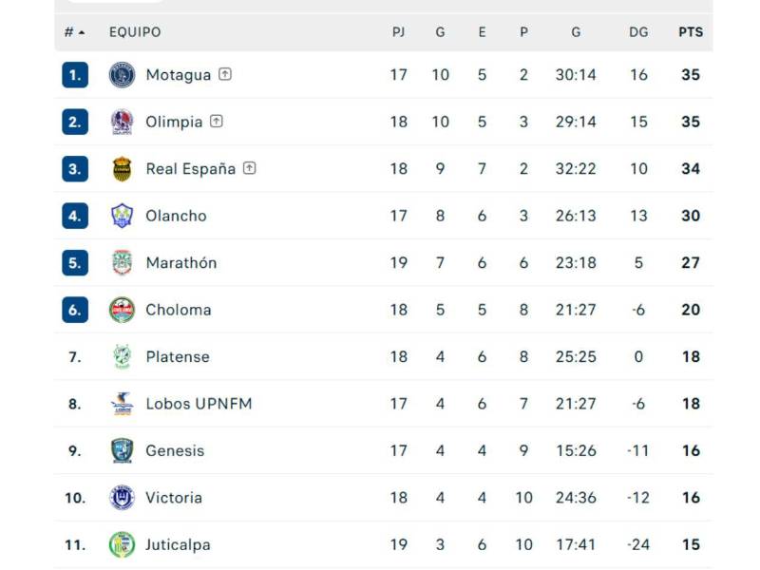This screenshot has height=570, width=760.
Task: Select the Real España club badge
Action: coord(123,168)
